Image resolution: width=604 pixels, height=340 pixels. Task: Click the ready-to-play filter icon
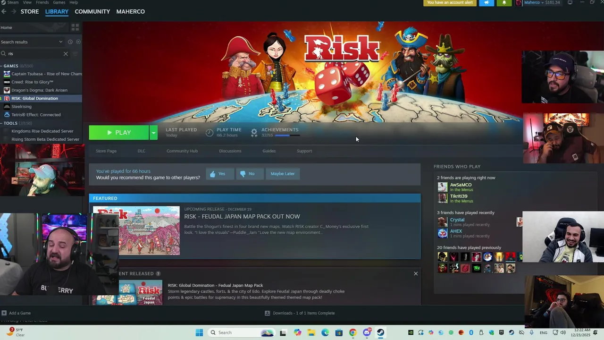[78, 42]
